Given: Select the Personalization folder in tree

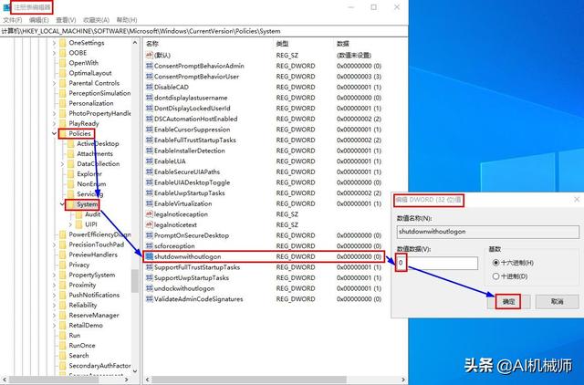Looking at the screenshot, I should pyautogui.click(x=91, y=103).
